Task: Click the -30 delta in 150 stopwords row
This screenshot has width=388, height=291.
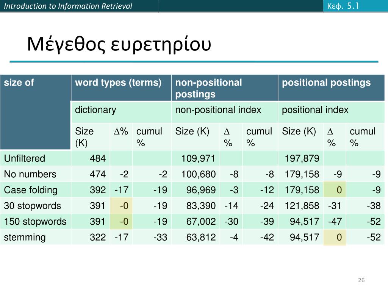Action: pos(232,221)
